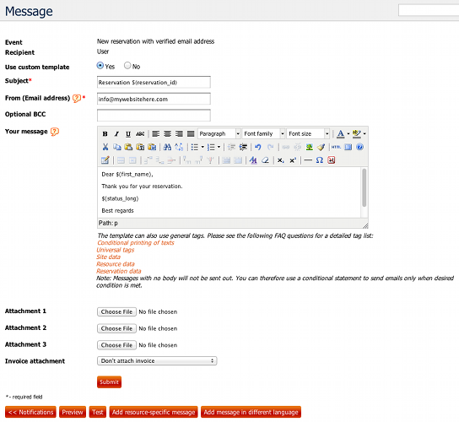459x422 pixels.
Task: Open the editor help icon
Action: coord(360,147)
